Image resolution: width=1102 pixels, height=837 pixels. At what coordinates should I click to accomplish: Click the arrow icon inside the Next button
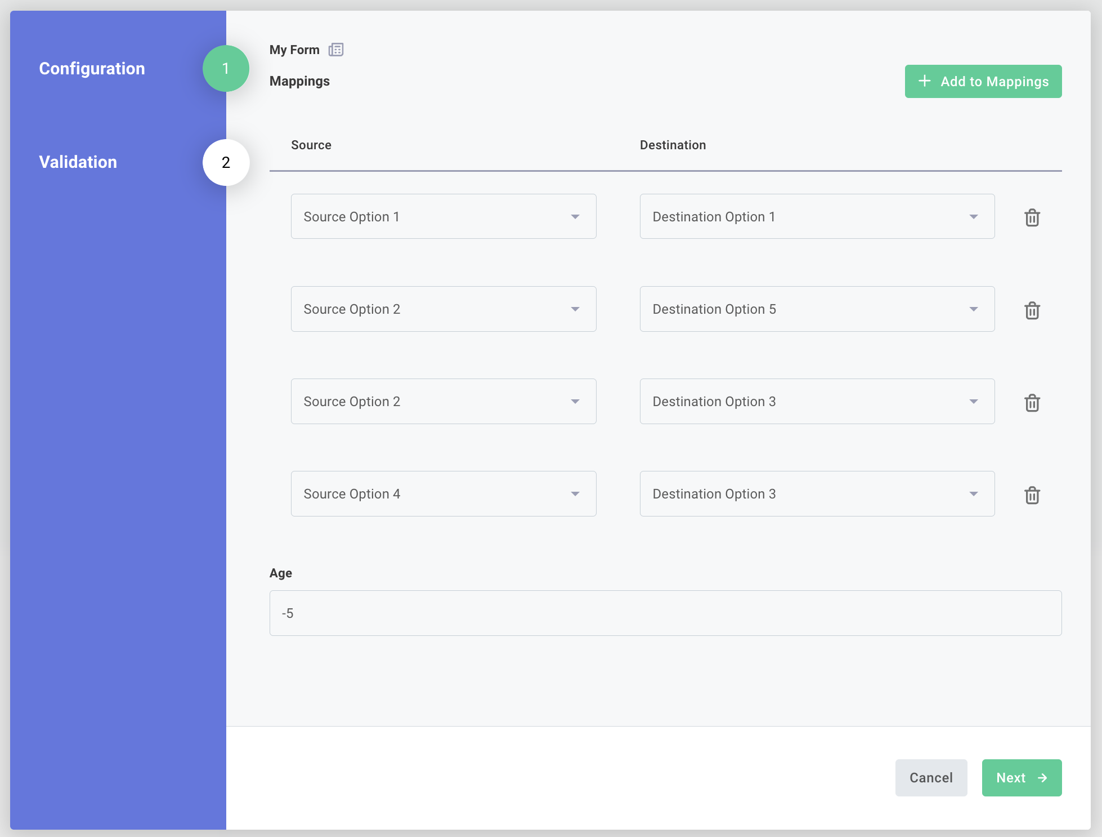click(x=1042, y=778)
